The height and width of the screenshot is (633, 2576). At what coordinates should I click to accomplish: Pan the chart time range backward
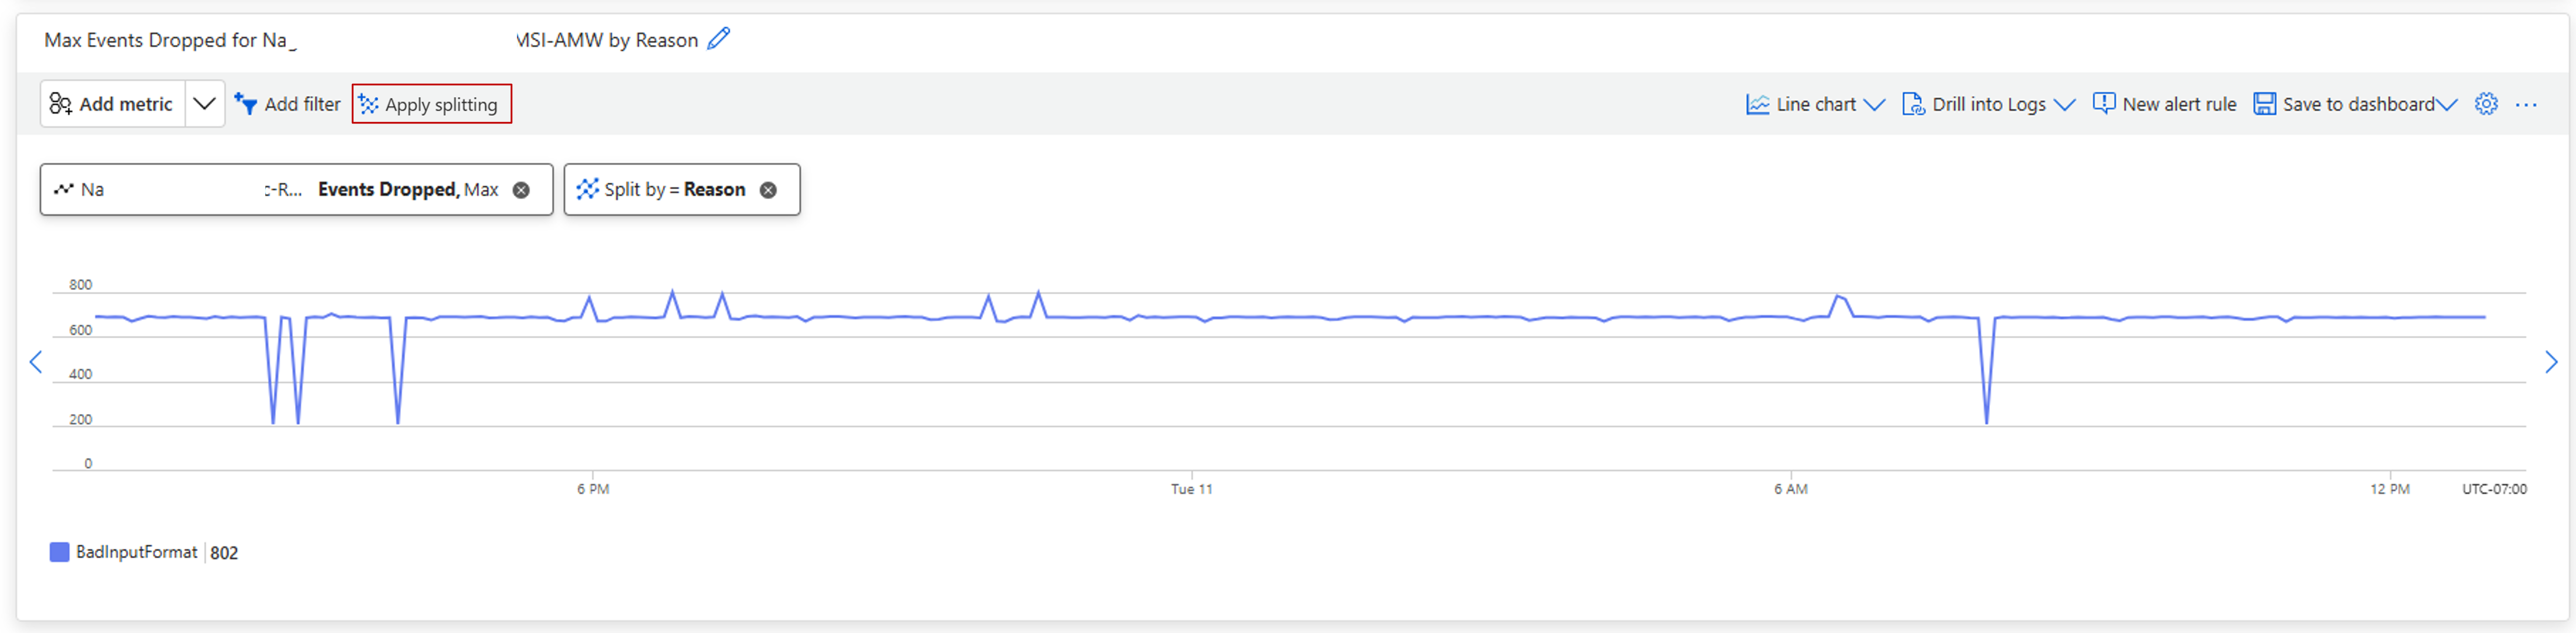(36, 362)
